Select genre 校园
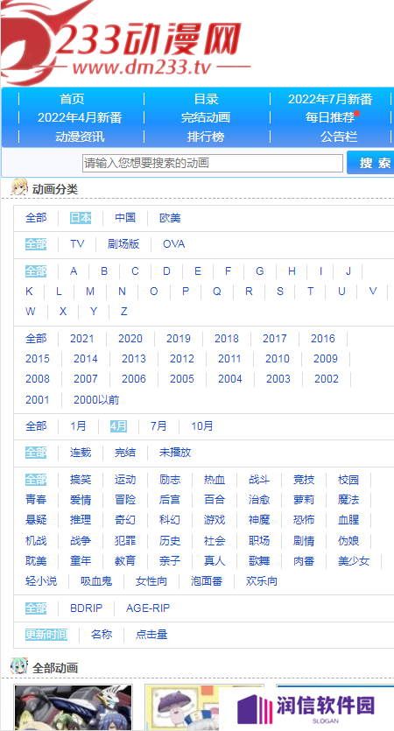The image size is (394, 731). click(x=348, y=479)
